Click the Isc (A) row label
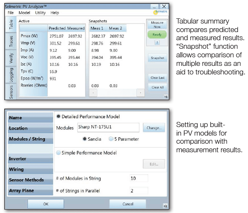Screen dimensions: 248x213 [x=26, y=64]
